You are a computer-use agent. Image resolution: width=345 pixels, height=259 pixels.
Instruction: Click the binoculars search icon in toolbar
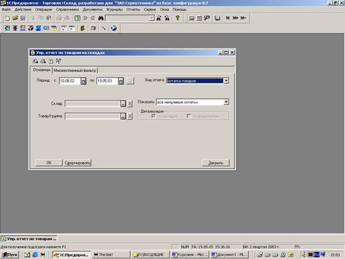(x=101, y=18)
